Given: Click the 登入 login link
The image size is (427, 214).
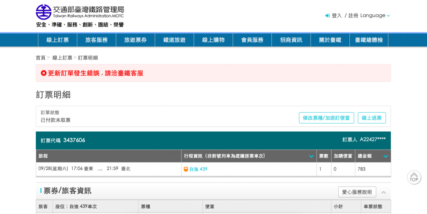Looking at the screenshot, I should point(337,16).
